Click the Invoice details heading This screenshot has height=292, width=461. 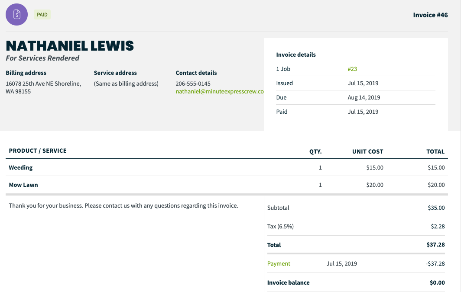coord(296,55)
